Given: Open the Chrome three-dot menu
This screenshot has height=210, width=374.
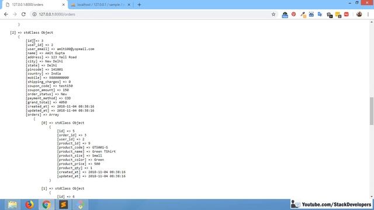Looking at the screenshot, I should 368,14.
